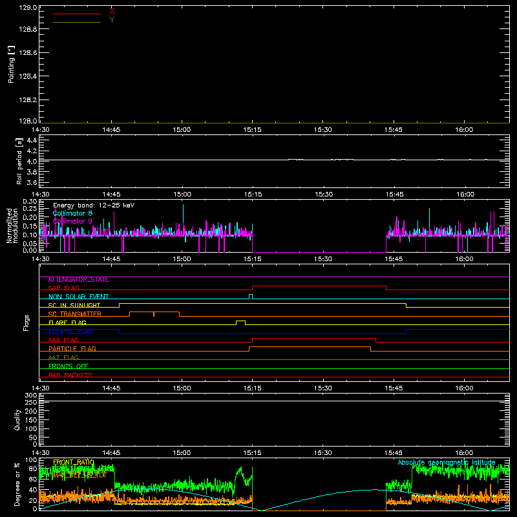Click the 'PARTICLE_FLAG' label

pos(72,349)
